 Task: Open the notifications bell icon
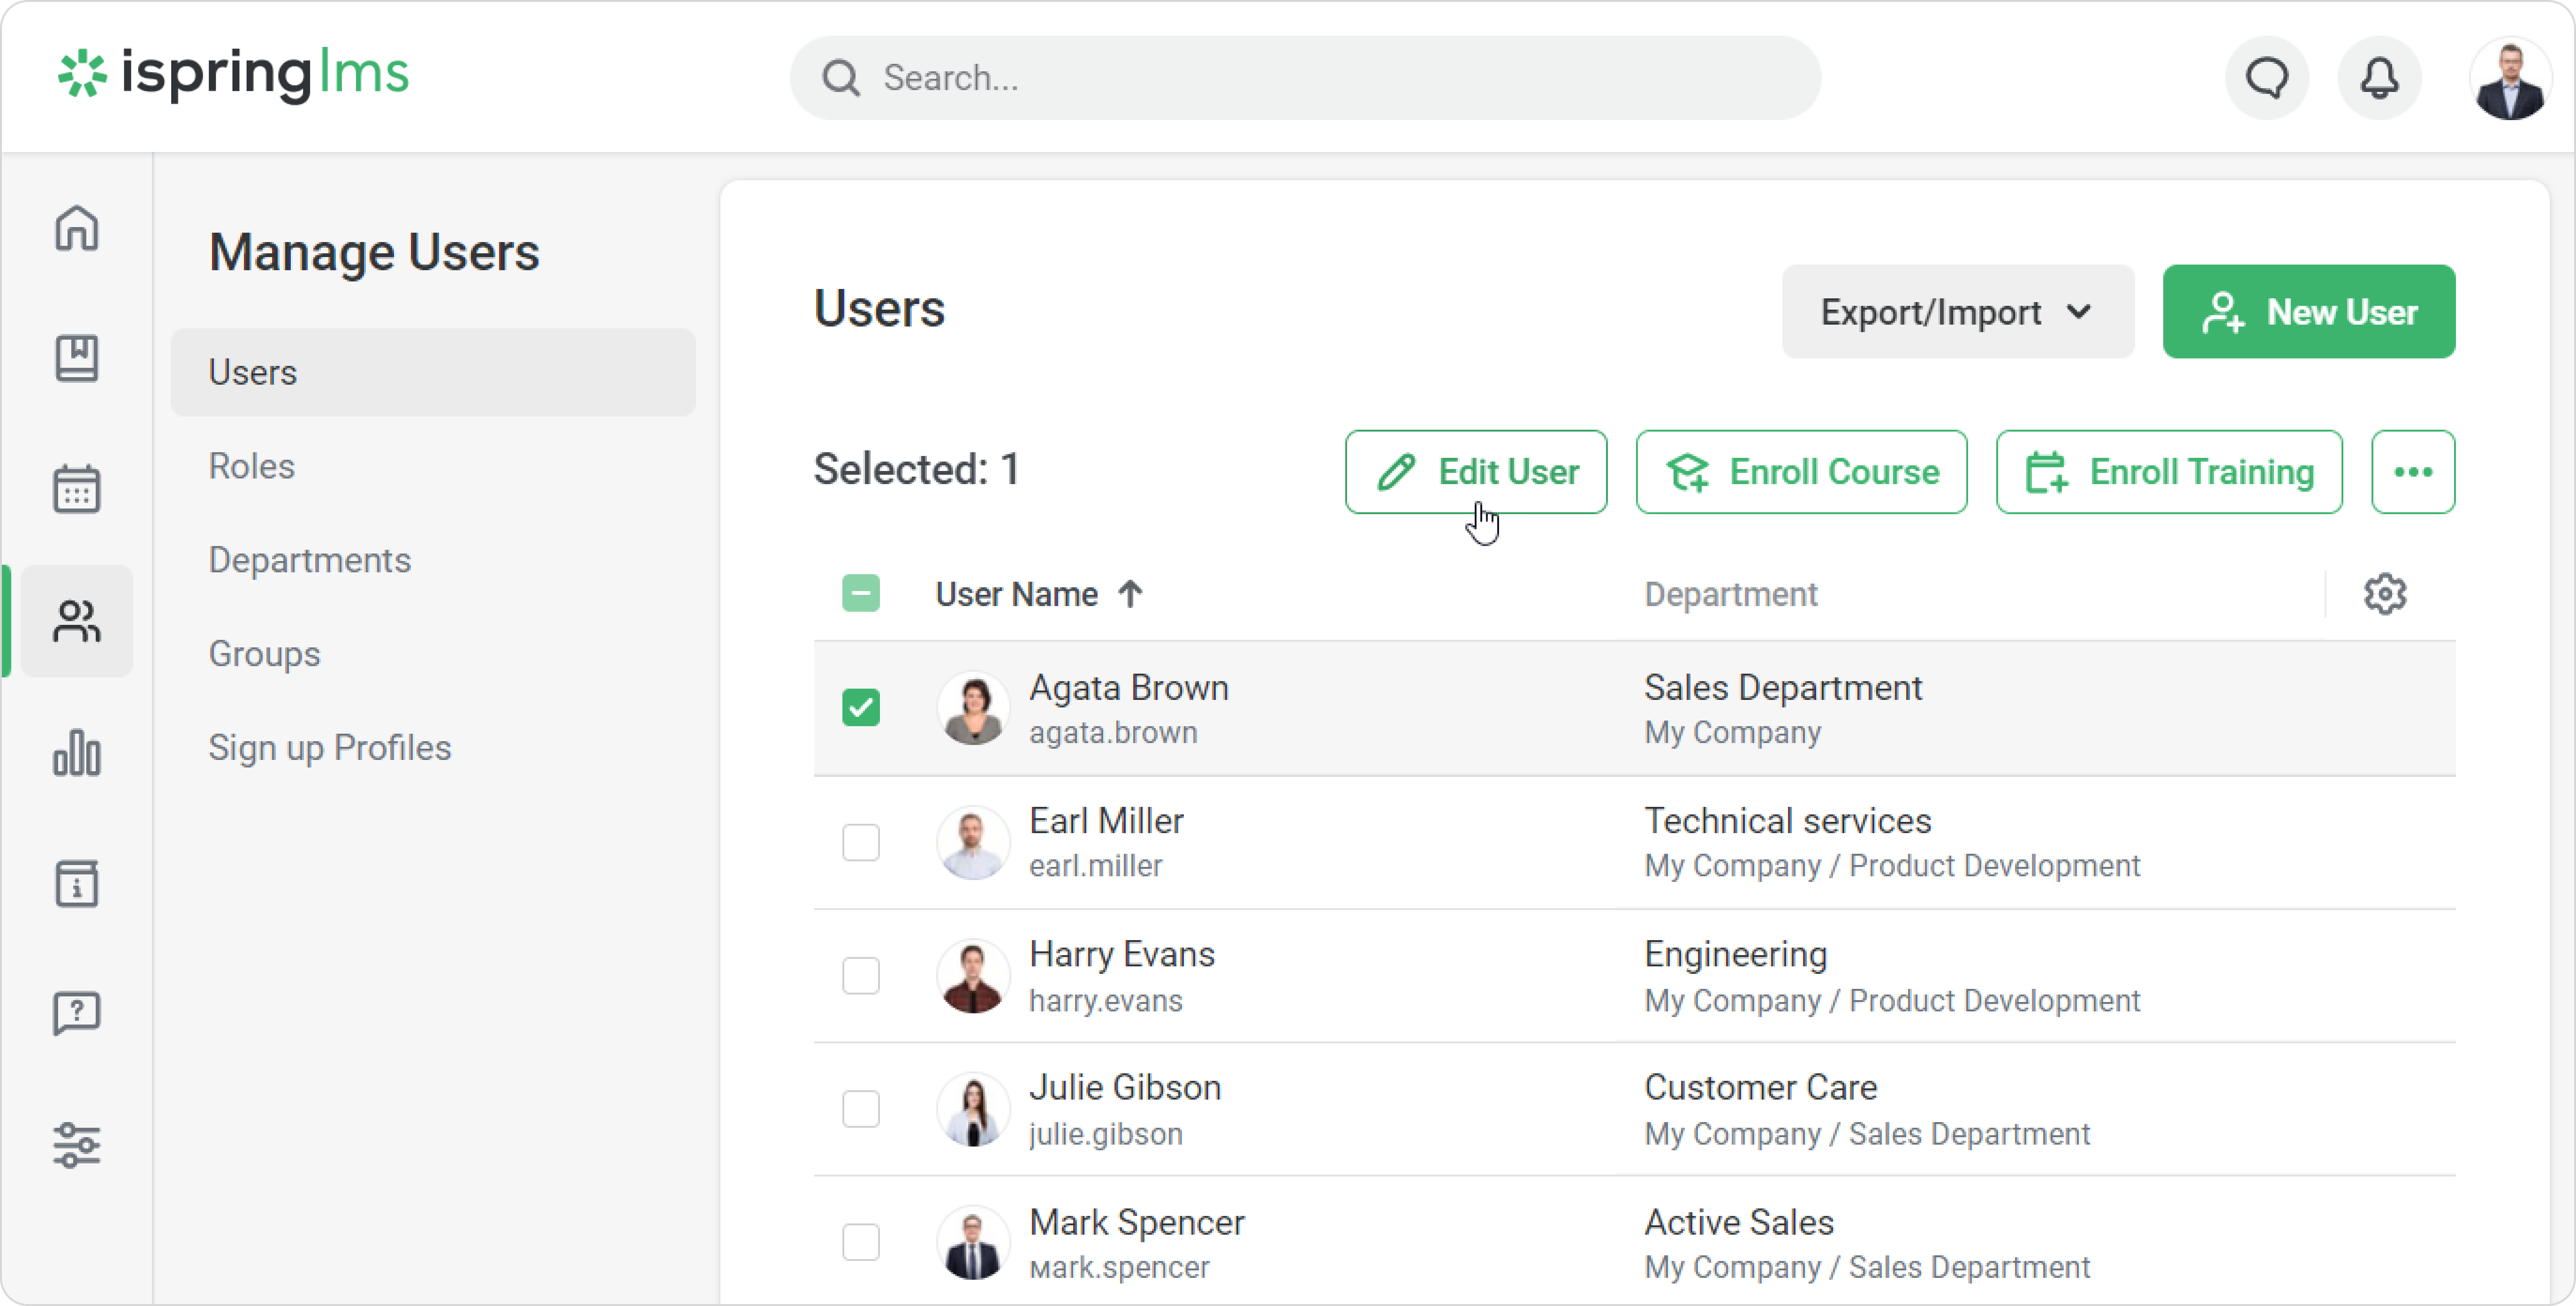tap(2379, 78)
